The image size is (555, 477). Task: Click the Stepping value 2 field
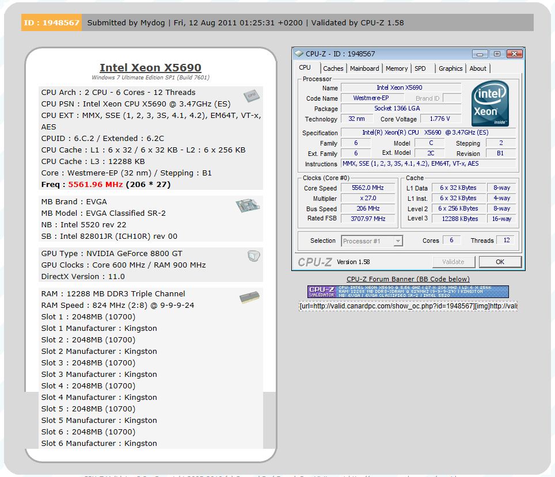[x=500, y=143]
